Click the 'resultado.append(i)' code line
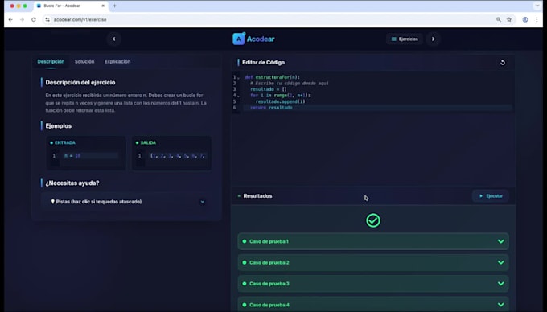Image resolution: width=547 pixels, height=312 pixels. point(281,101)
